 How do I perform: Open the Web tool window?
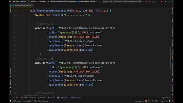pyautogui.click(x=10, y=93)
